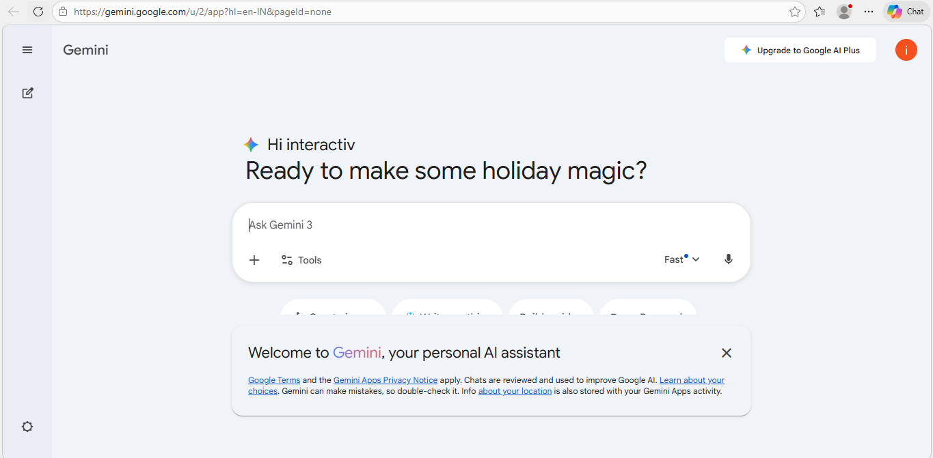Open the browser Favorites icon
The height and width of the screenshot is (458, 933).
point(820,12)
